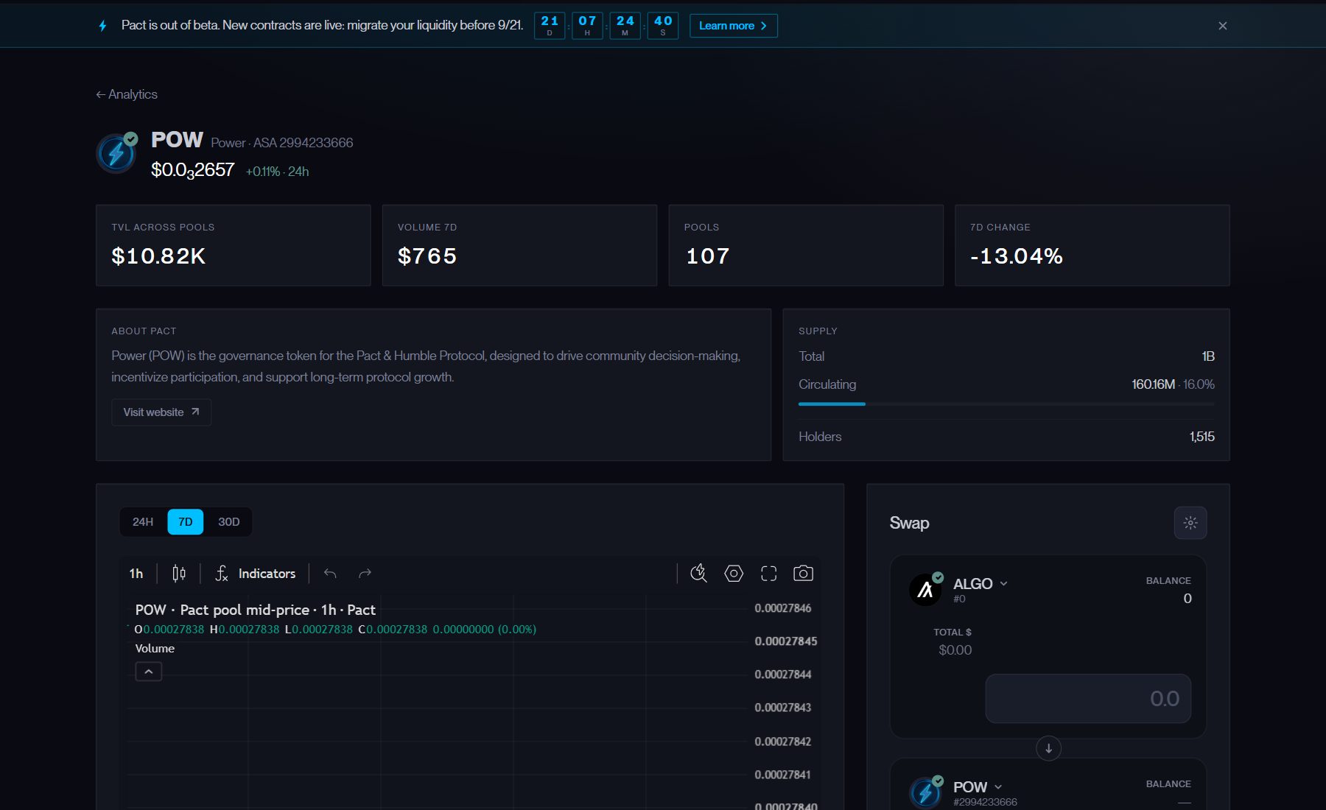
Task: Open chart settings hexagon icon
Action: pos(734,574)
